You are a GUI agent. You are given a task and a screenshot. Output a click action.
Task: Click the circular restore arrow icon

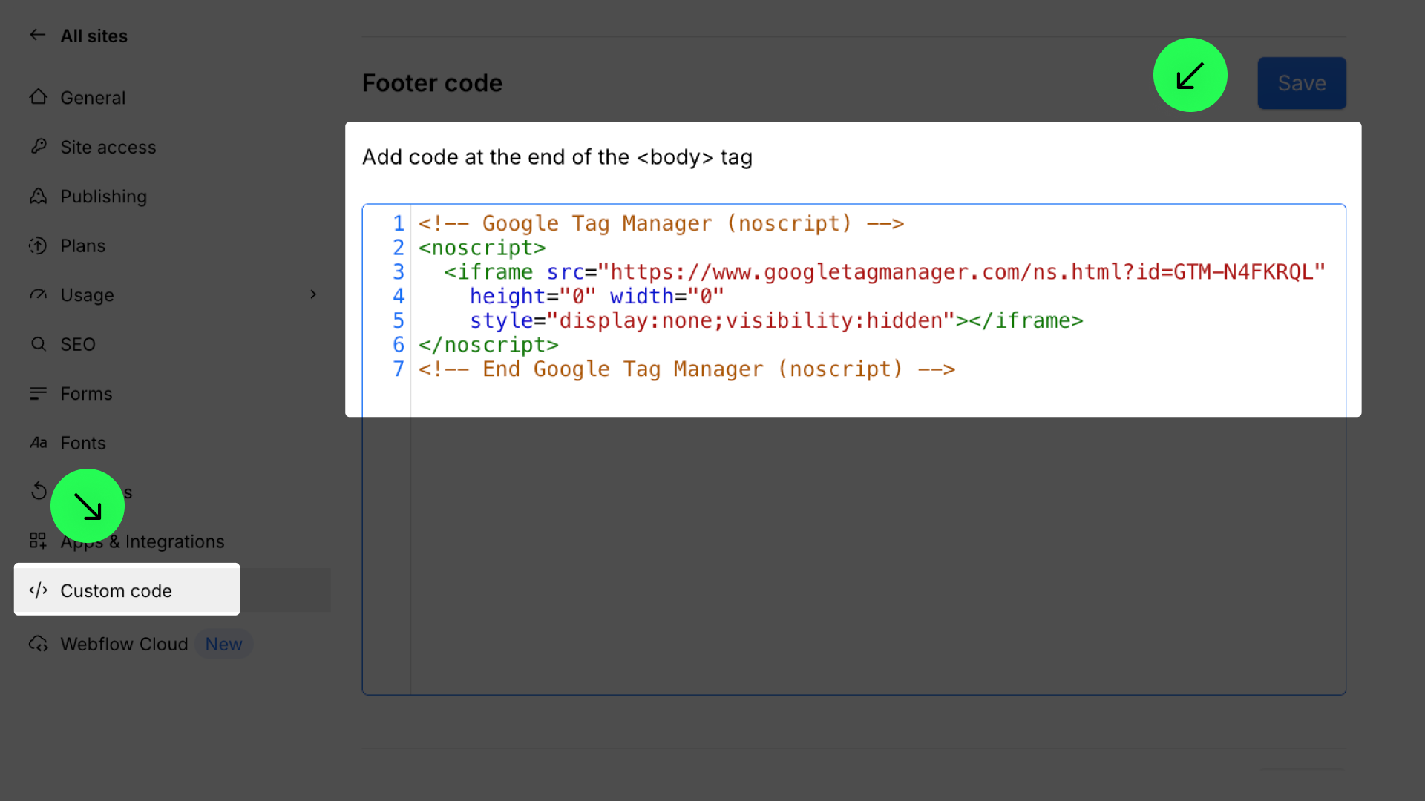(38, 491)
